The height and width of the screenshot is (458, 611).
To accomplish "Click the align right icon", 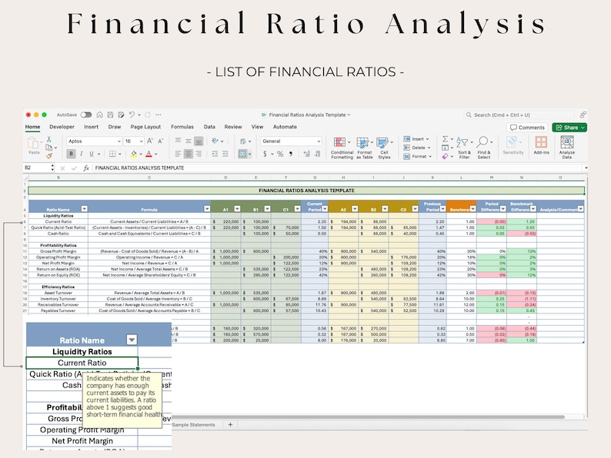I will click(199, 154).
